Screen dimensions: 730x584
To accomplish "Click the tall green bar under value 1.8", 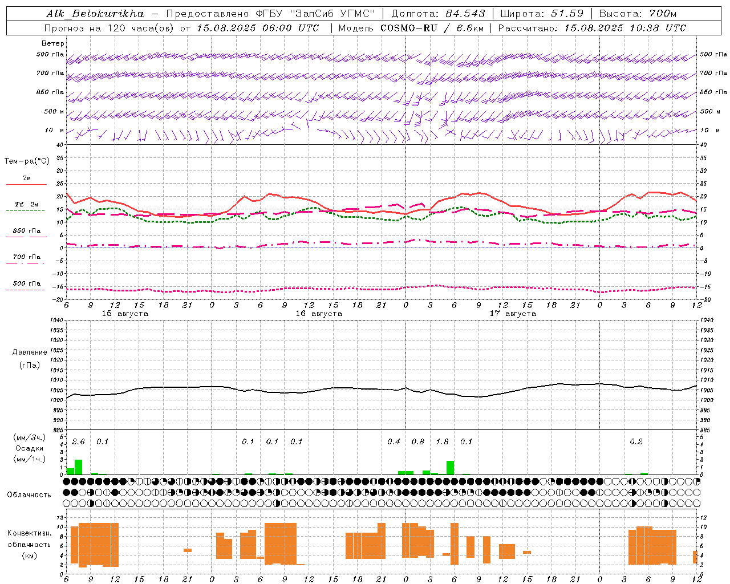I will point(450,468).
